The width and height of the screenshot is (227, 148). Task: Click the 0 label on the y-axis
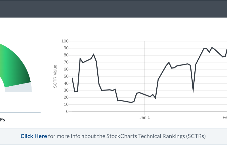pyautogui.click(x=67, y=111)
